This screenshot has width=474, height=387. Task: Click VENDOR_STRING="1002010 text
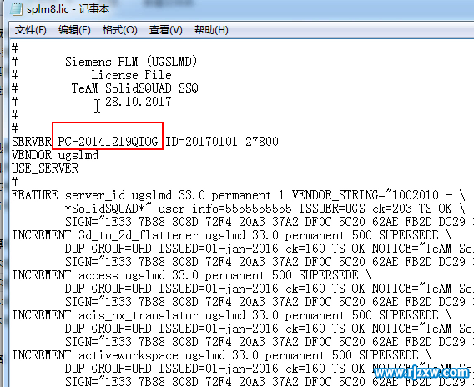click(x=366, y=195)
